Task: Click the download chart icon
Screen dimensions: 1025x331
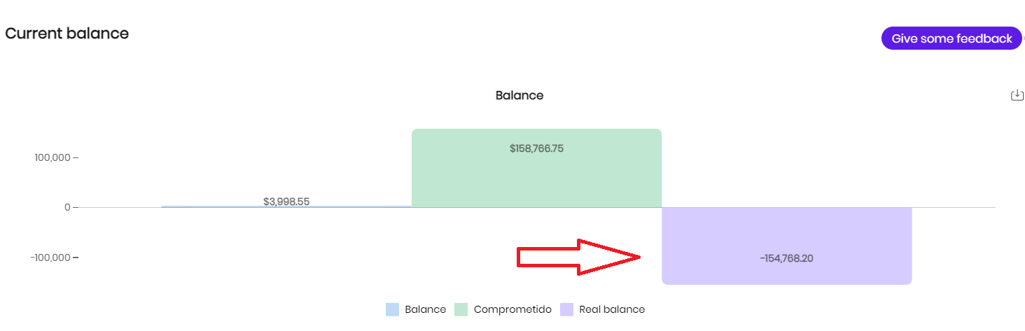Action: point(1017,95)
